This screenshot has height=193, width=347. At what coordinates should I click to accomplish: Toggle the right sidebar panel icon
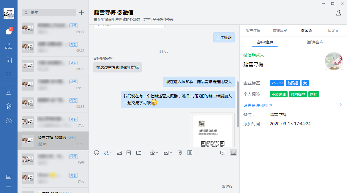[234, 153]
